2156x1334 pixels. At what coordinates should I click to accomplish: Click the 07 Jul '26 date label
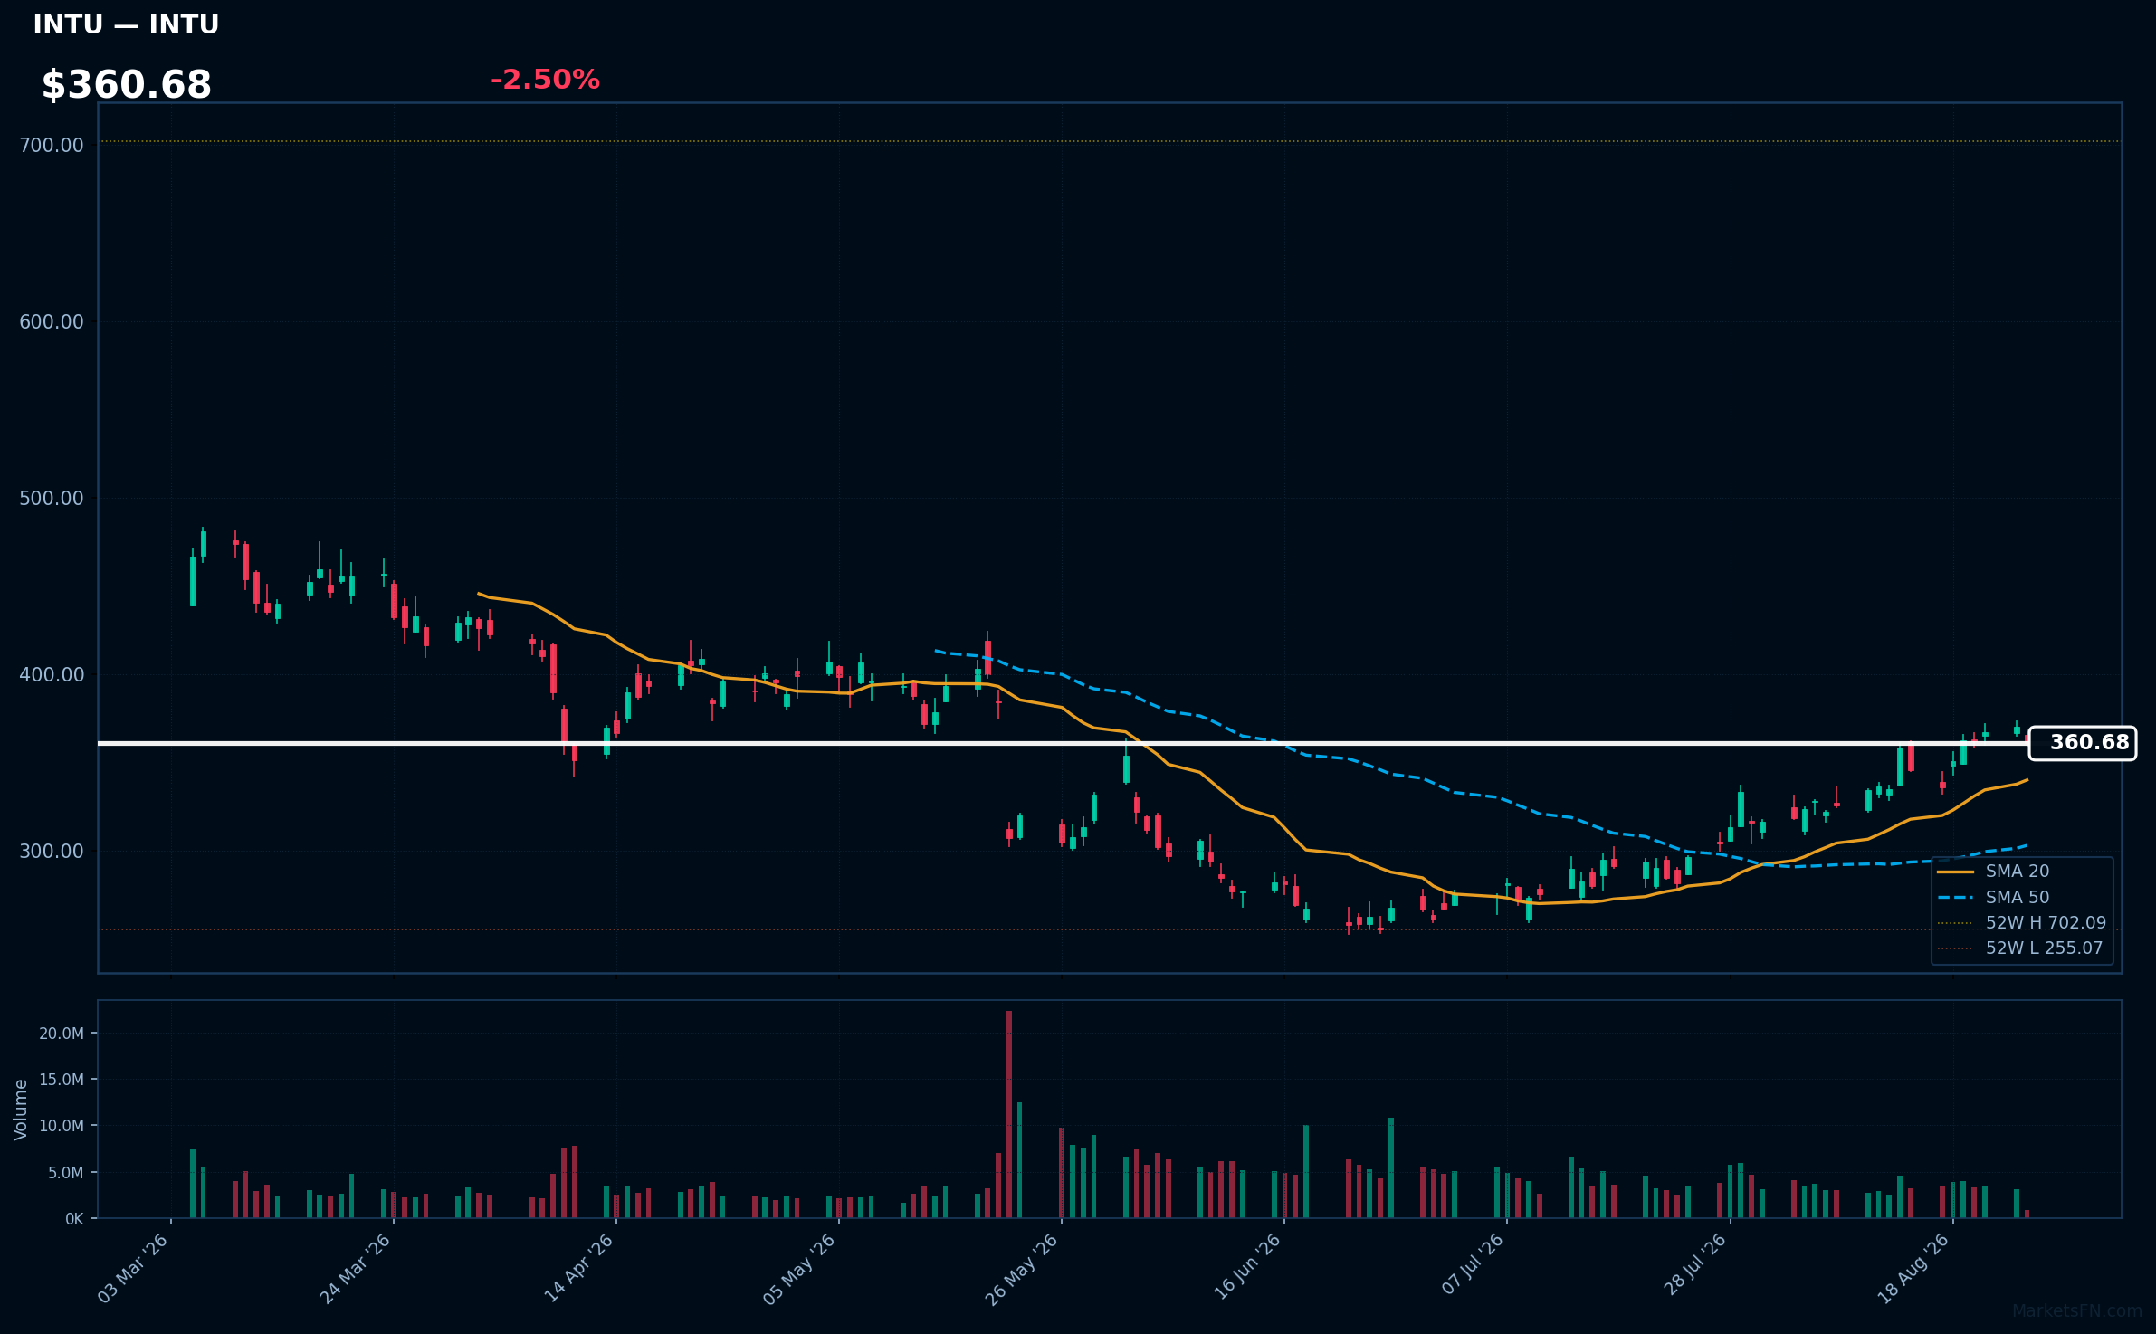click(1472, 1265)
